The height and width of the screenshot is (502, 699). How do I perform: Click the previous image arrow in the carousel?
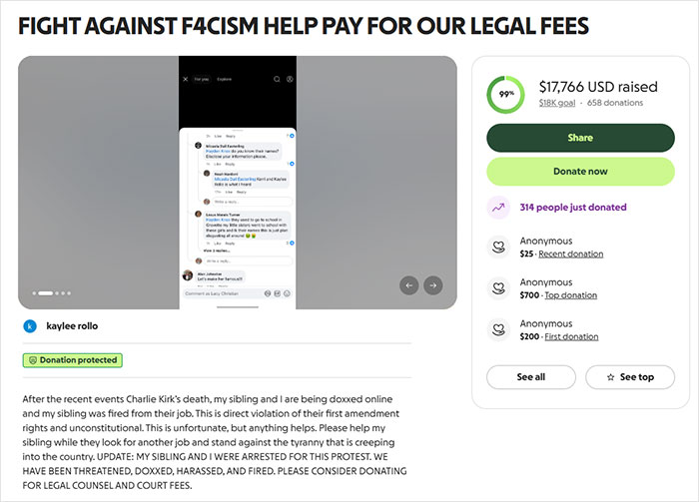tap(408, 285)
